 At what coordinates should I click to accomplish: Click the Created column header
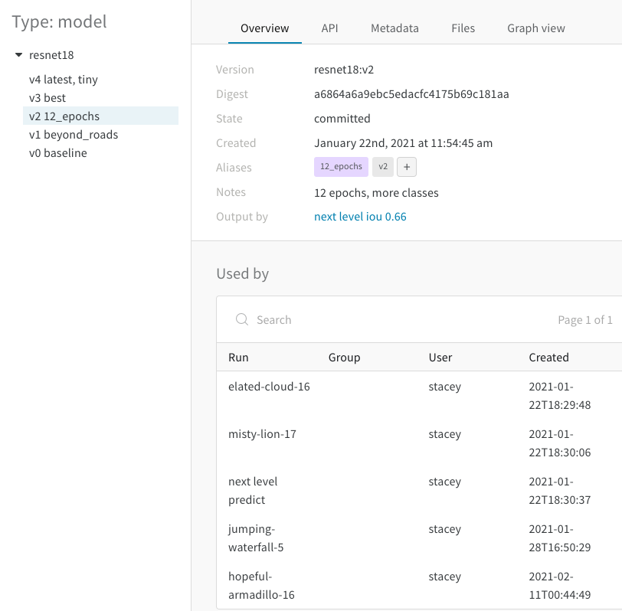click(548, 358)
